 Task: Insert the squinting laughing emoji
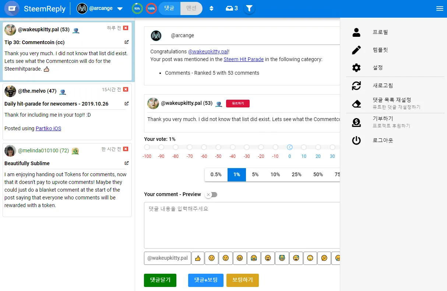click(268, 258)
